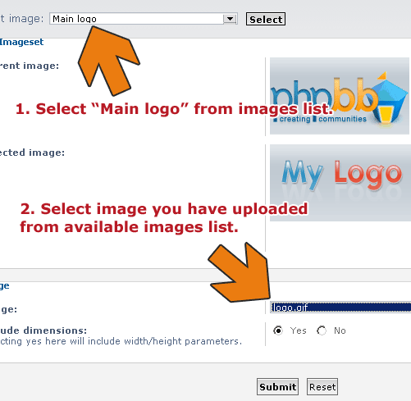Choose No for include dimensions
This screenshot has width=411, height=401.
322,330
